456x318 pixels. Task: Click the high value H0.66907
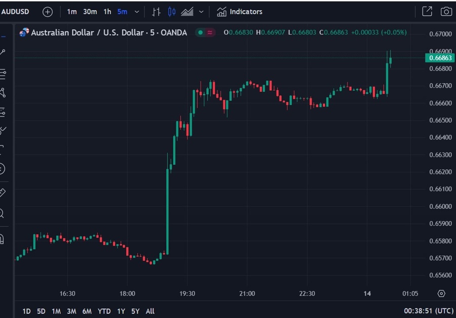tap(271, 32)
